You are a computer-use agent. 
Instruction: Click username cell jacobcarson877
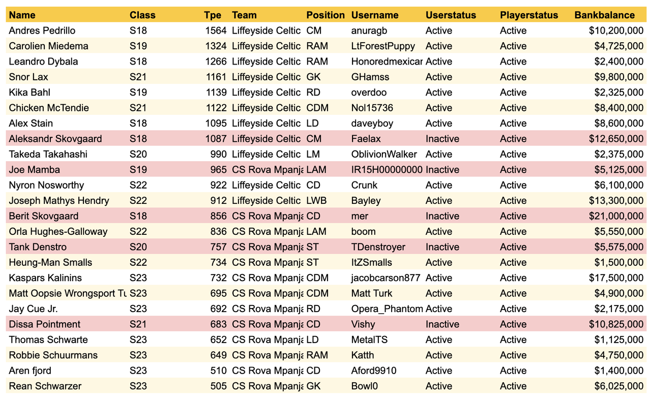click(387, 278)
